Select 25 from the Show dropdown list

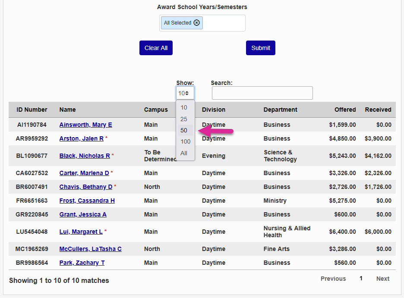tap(184, 119)
